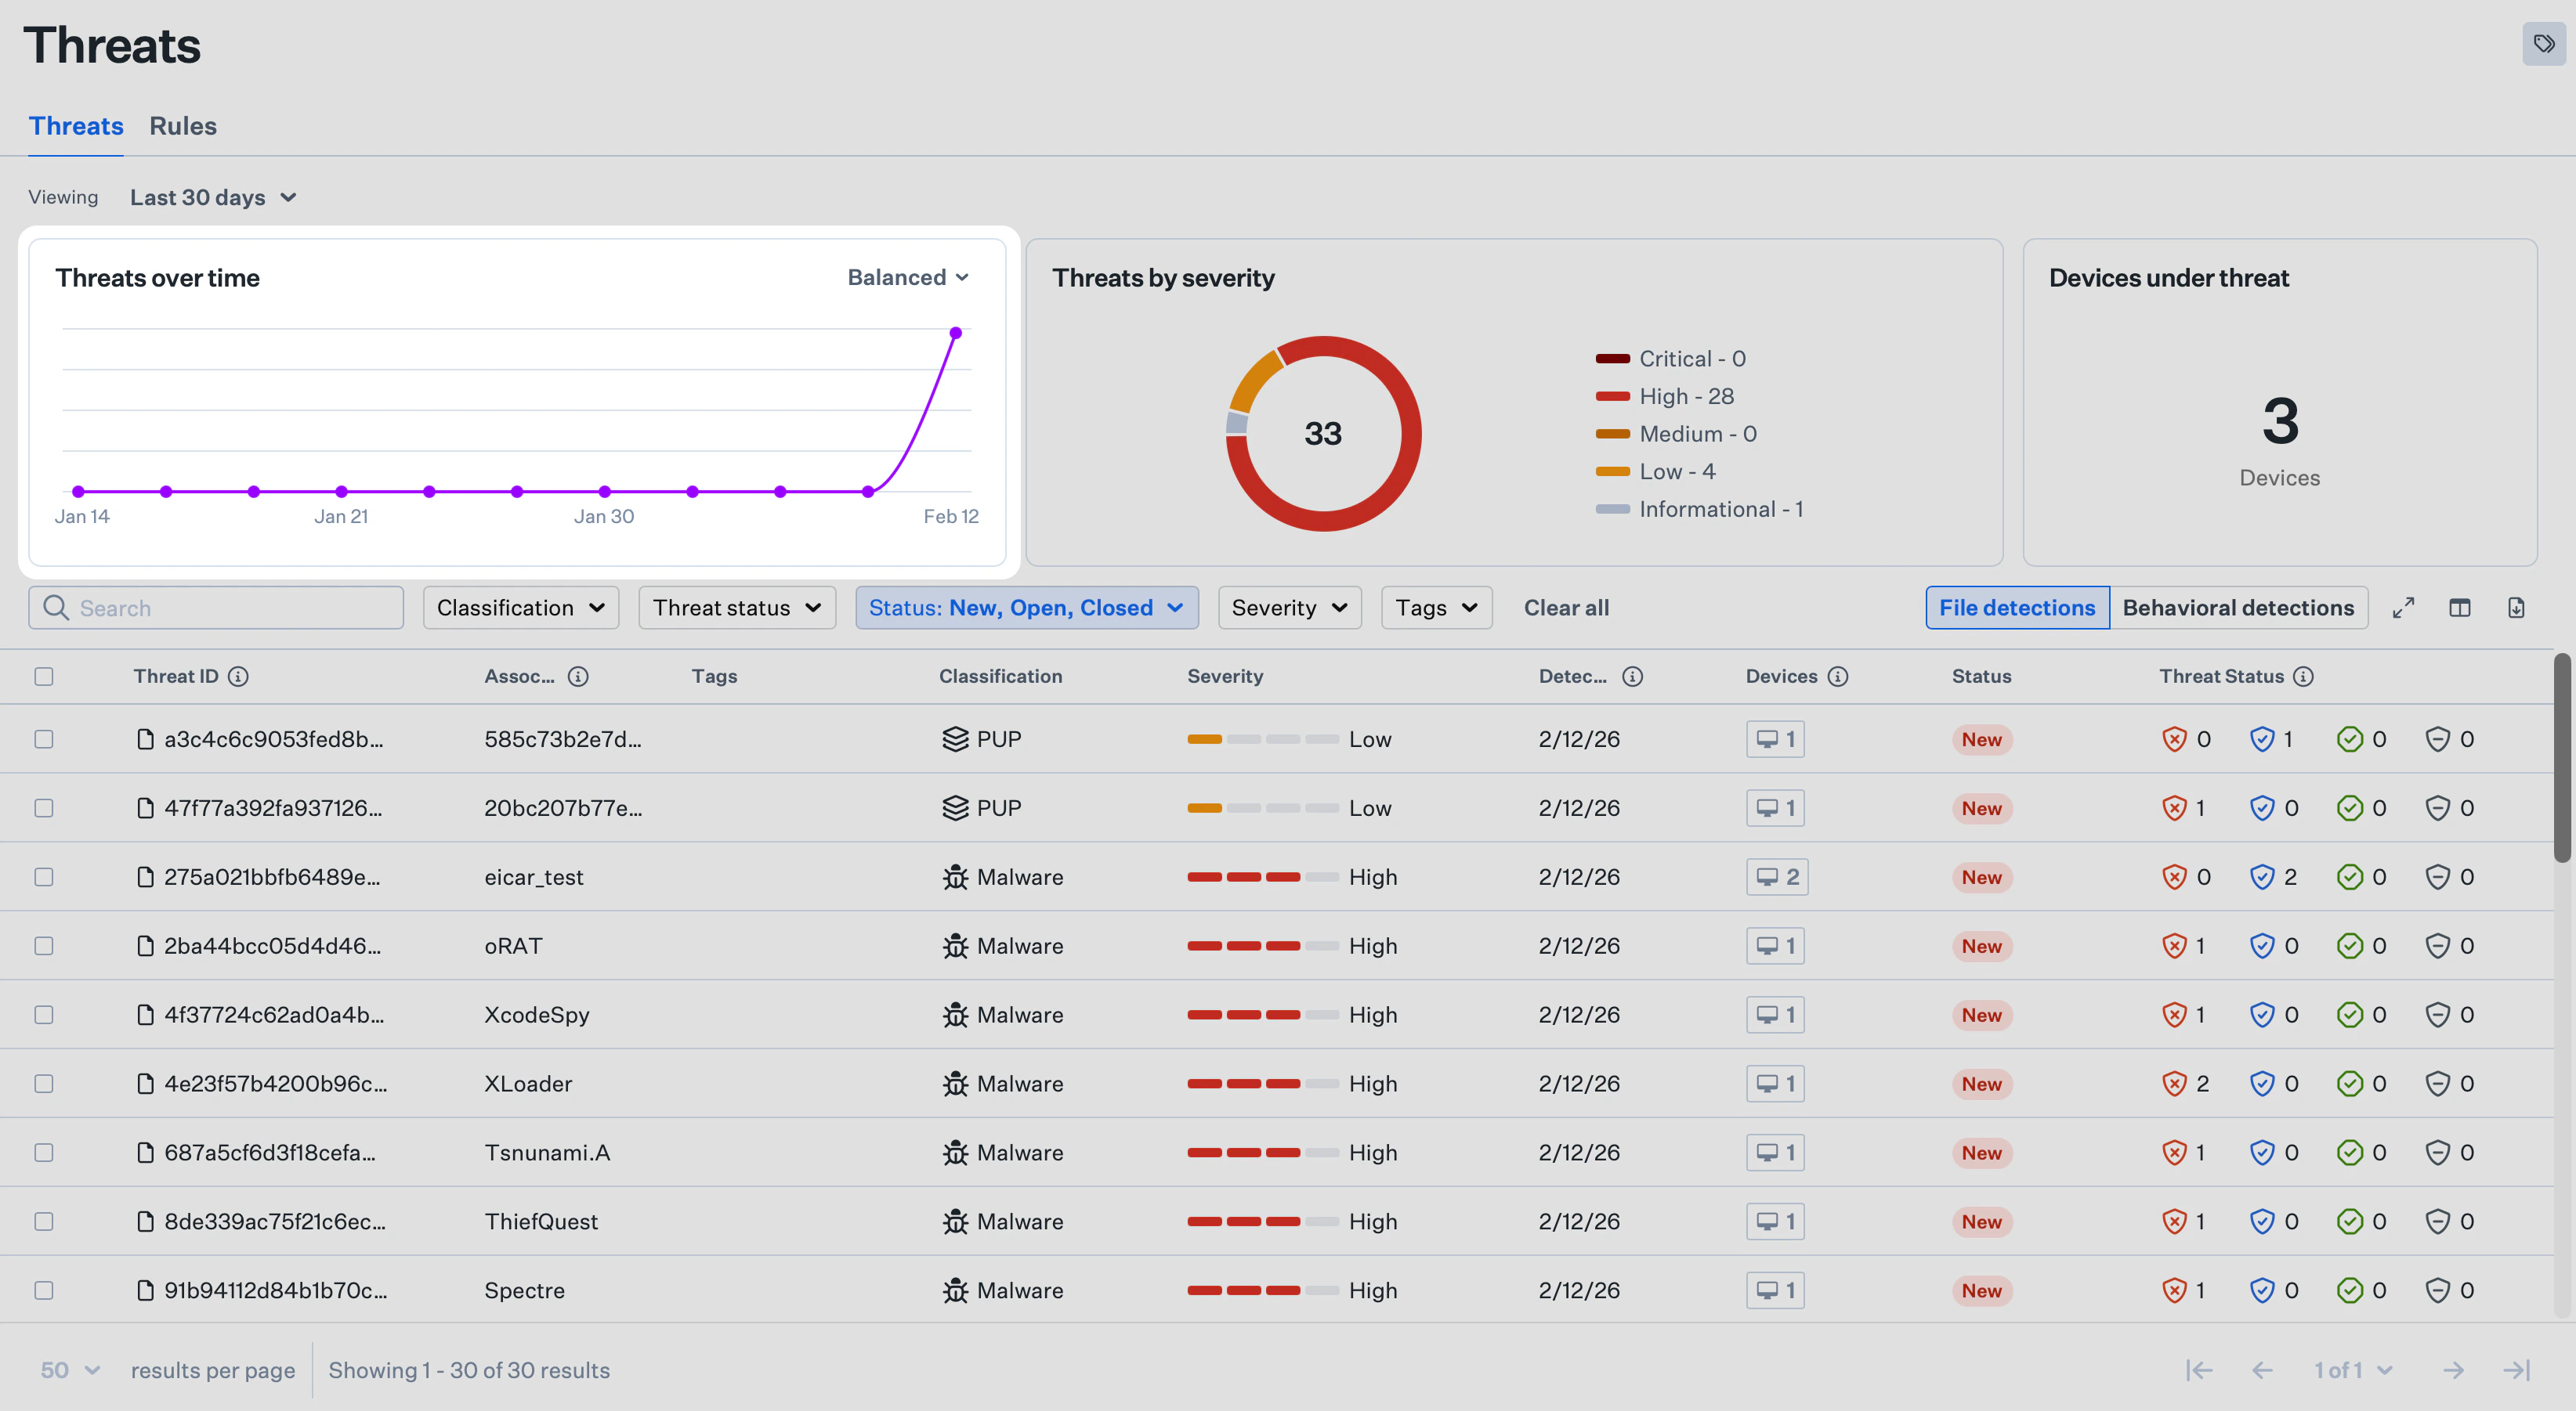The height and width of the screenshot is (1411, 2576).
Task: Select the Behavioral detections tab
Action: 2239,608
